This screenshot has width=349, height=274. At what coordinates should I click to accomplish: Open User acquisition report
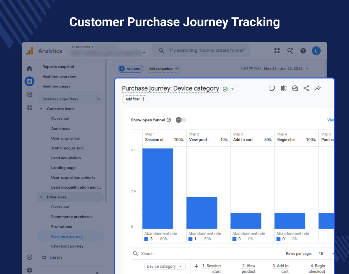pos(66,138)
